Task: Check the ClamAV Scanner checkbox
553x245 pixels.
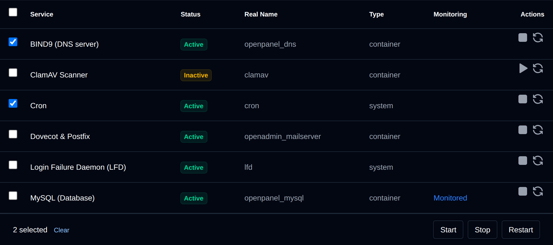Action: tap(13, 73)
